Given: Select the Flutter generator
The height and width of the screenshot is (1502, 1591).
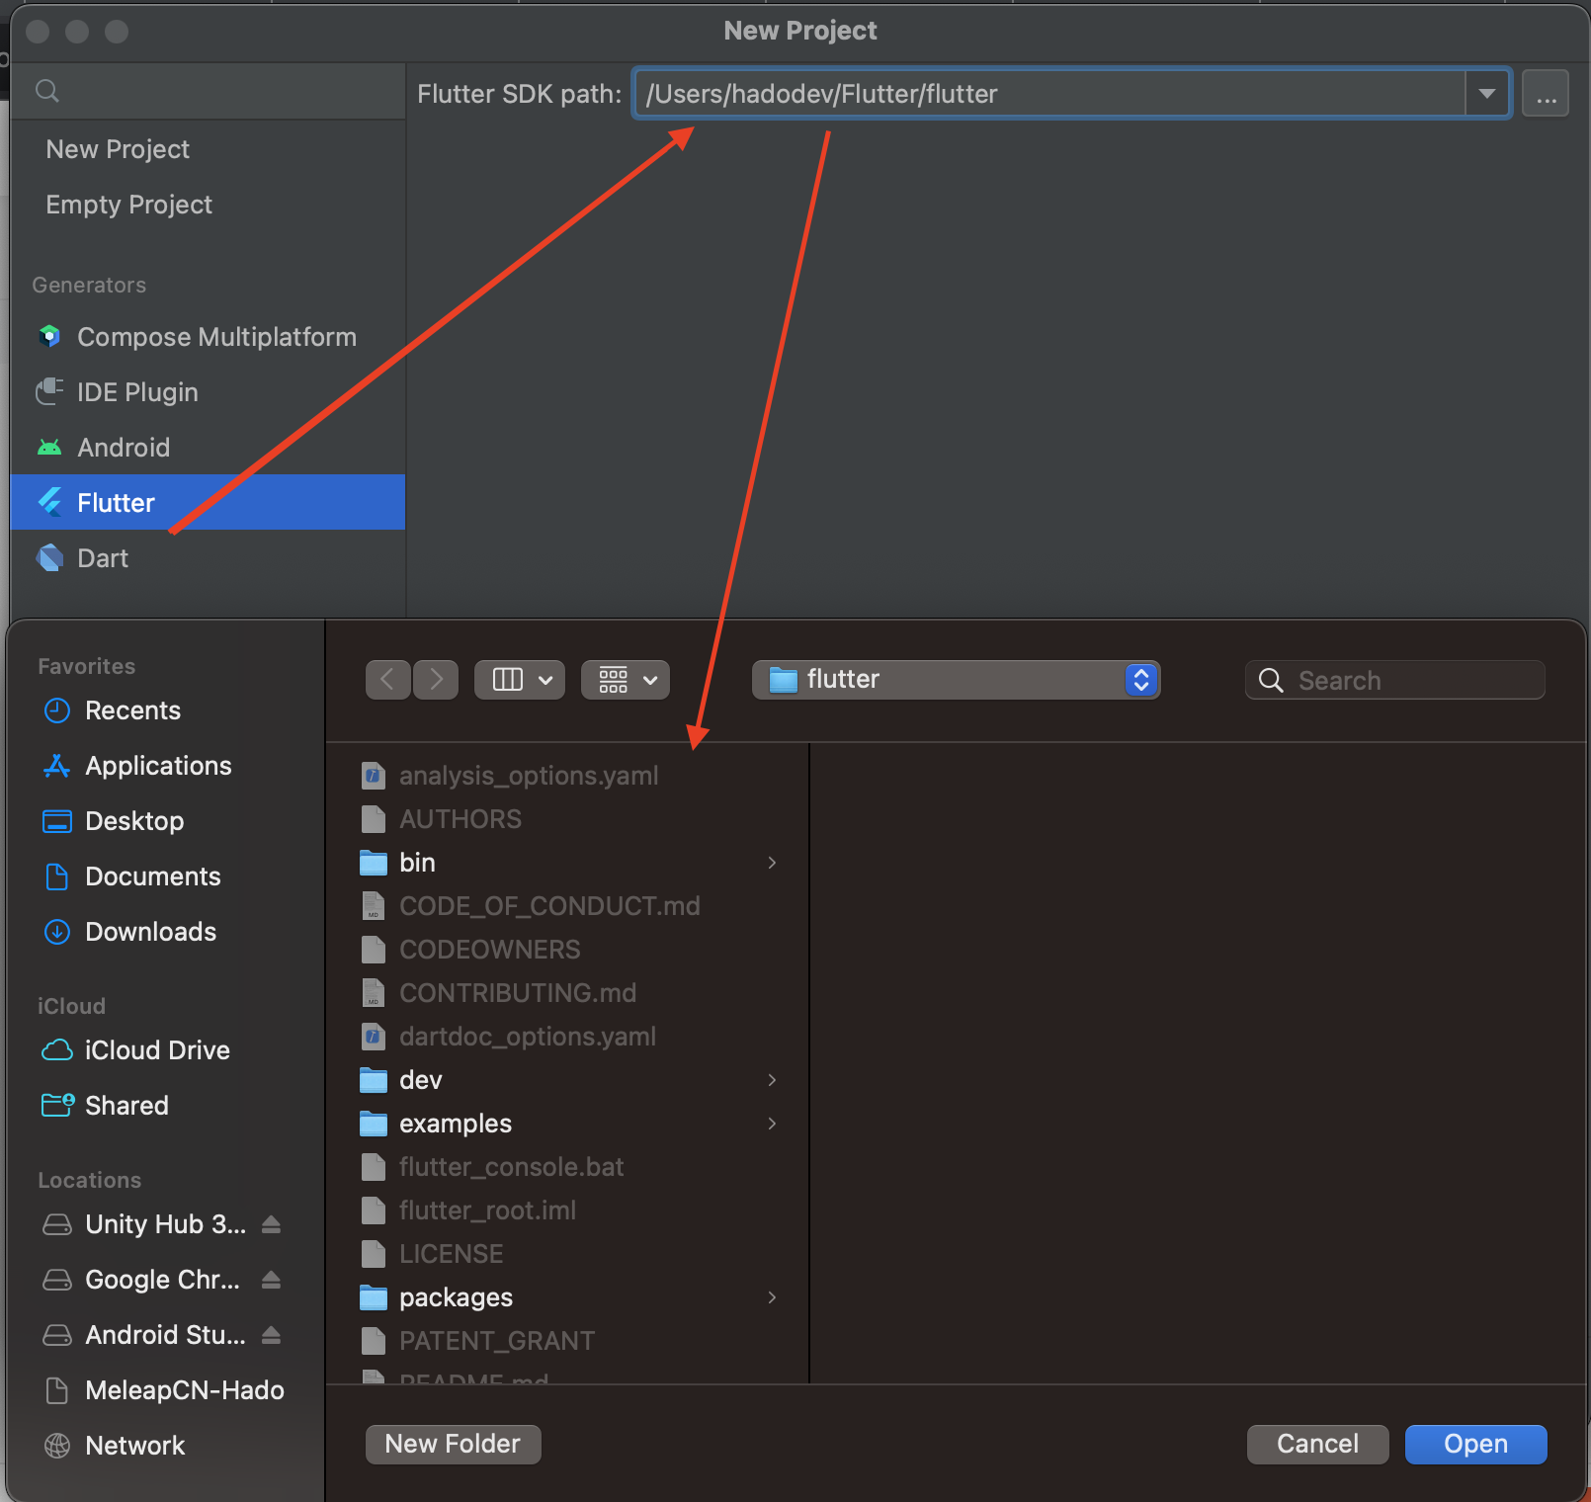Looking at the screenshot, I should (x=208, y=502).
